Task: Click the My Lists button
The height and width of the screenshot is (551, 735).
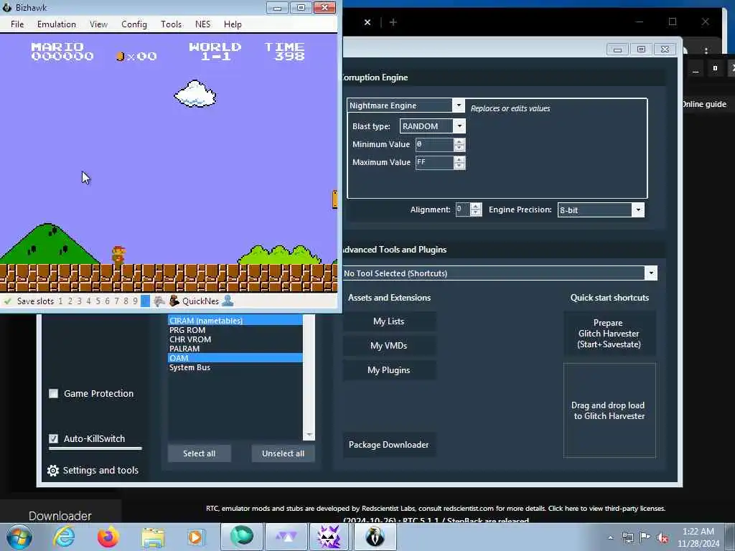Action: click(388, 321)
